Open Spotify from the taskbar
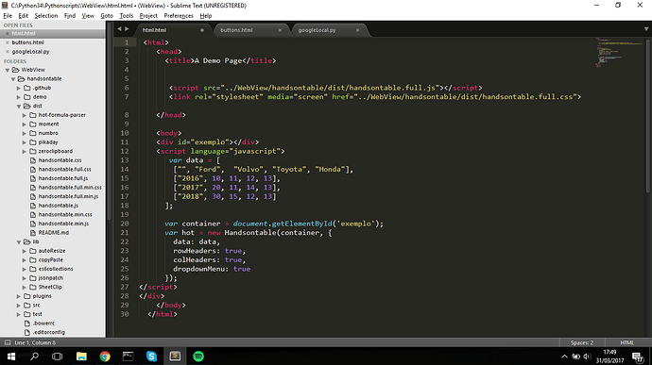This screenshot has height=365, width=652. (x=198, y=357)
